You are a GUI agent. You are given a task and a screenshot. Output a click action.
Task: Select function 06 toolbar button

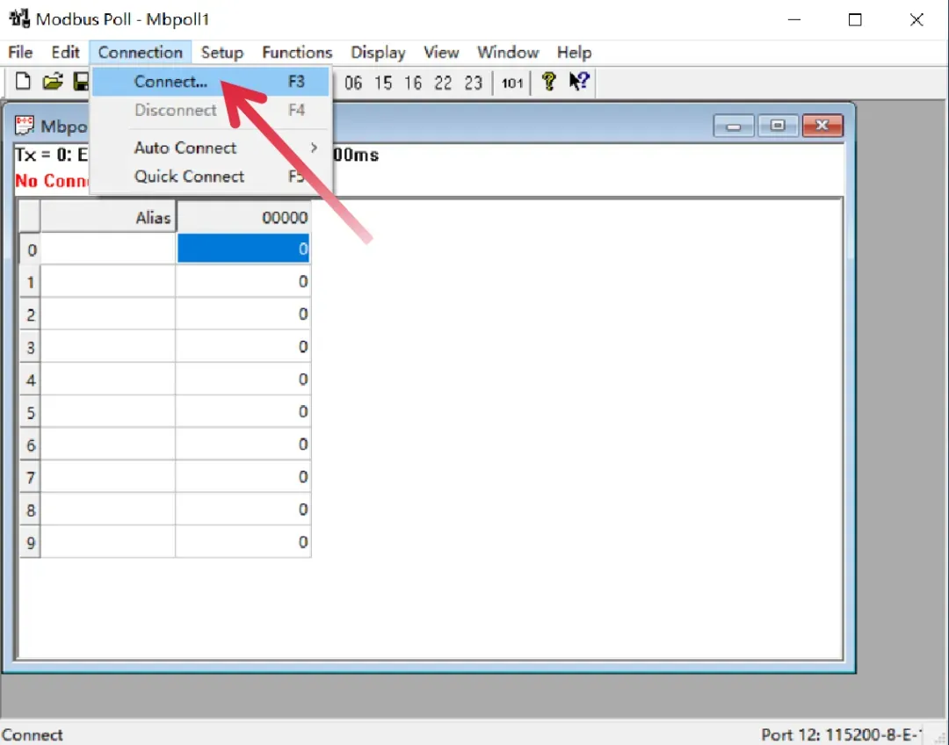coord(353,83)
